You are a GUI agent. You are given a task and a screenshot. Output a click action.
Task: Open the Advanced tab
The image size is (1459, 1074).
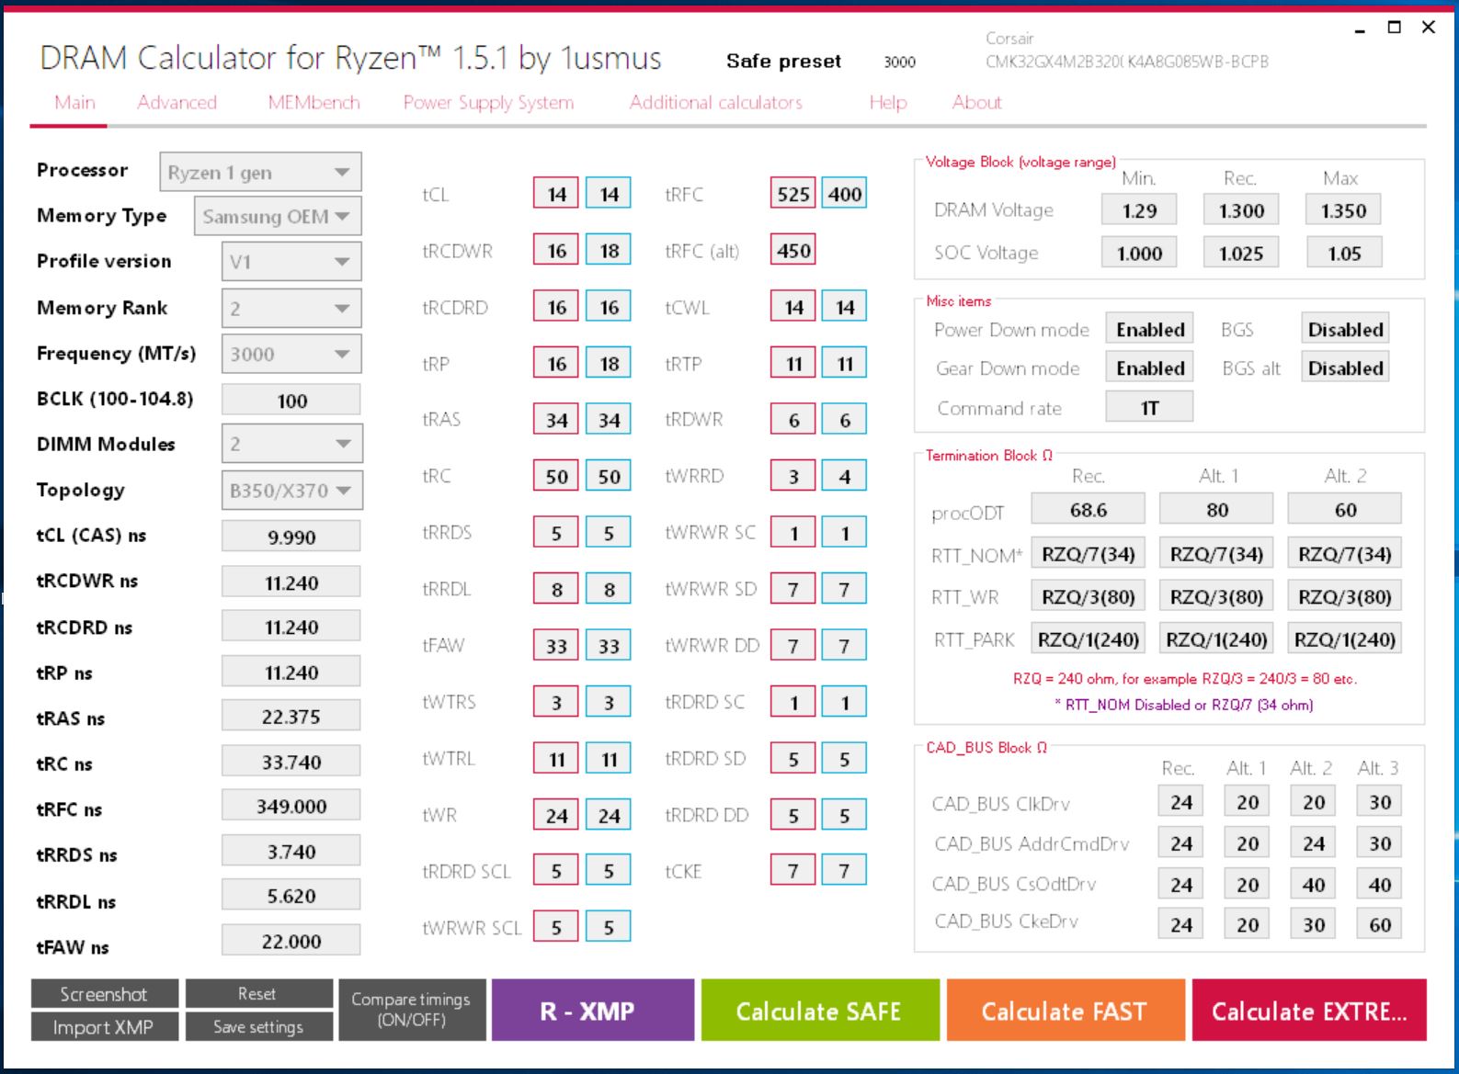177,102
